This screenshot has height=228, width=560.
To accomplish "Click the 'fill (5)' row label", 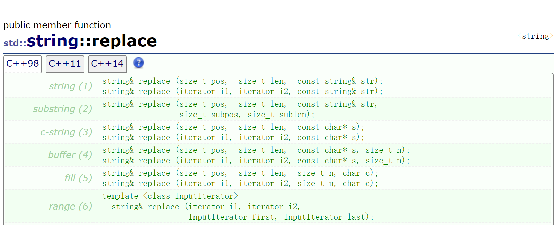I will [x=78, y=178].
